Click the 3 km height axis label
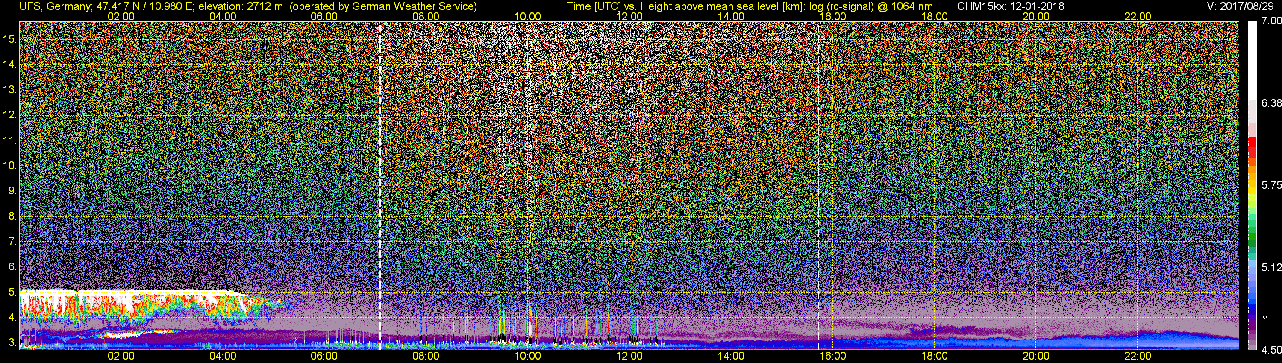Image resolution: width=1282 pixels, height=363 pixels. [x=12, y=342]
